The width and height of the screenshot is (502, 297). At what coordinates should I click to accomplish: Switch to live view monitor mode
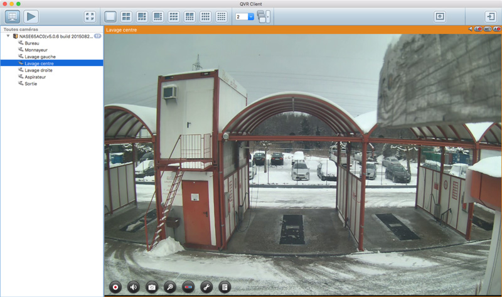[x=13, y=16]
